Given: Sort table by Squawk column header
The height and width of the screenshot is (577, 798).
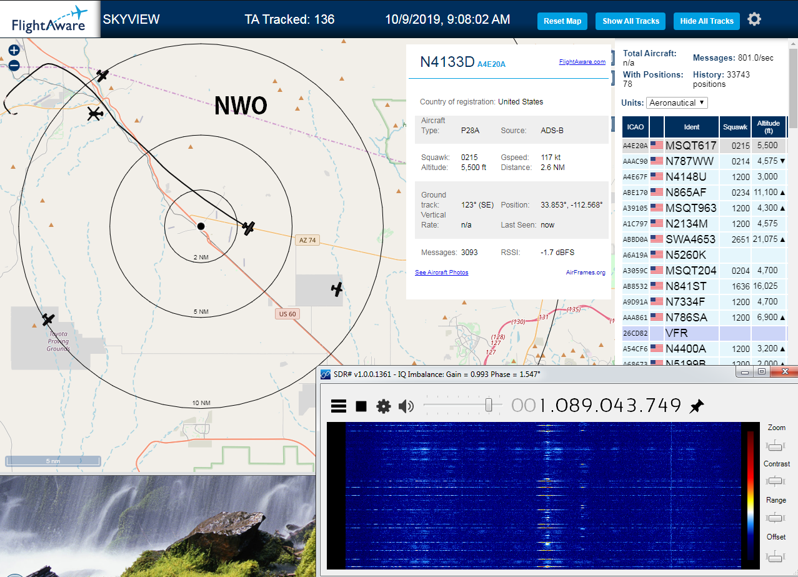Looking at the screenshot, I should pos(735,127).
